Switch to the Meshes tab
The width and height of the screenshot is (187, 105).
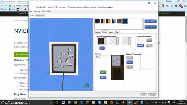click(112, 32)
